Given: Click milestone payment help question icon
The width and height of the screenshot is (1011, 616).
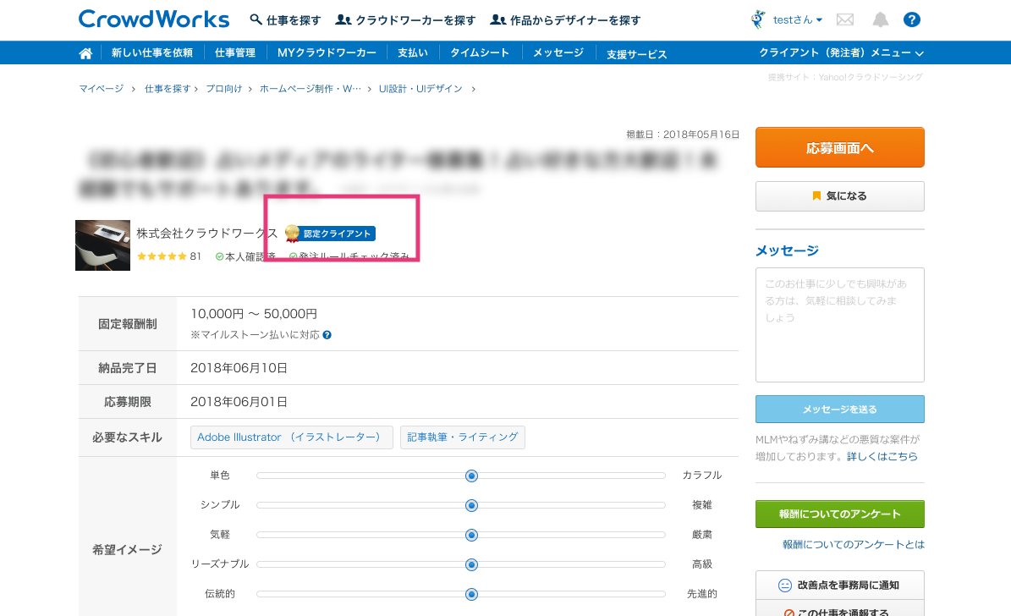Looking at the screenshot, I should click(x=327, y=335).
